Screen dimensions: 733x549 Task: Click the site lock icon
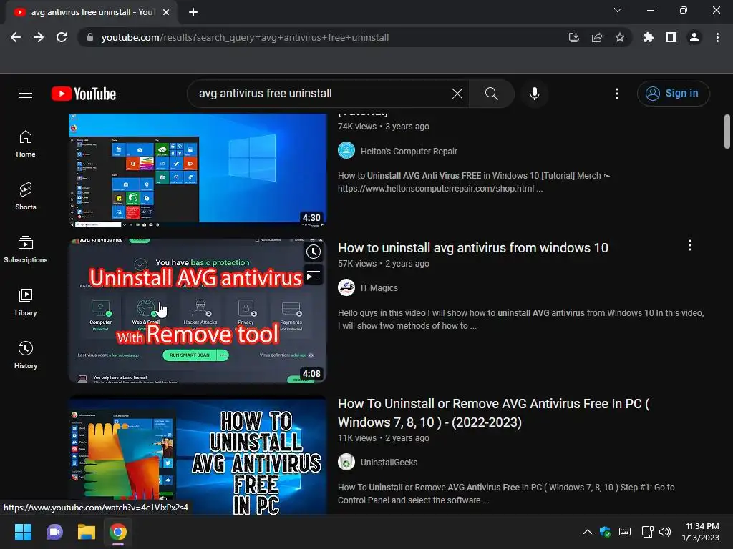click(x=90, y=37)
